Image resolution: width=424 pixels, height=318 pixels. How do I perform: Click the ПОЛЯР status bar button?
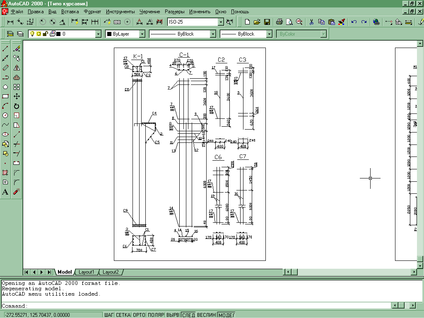(156, 315)
